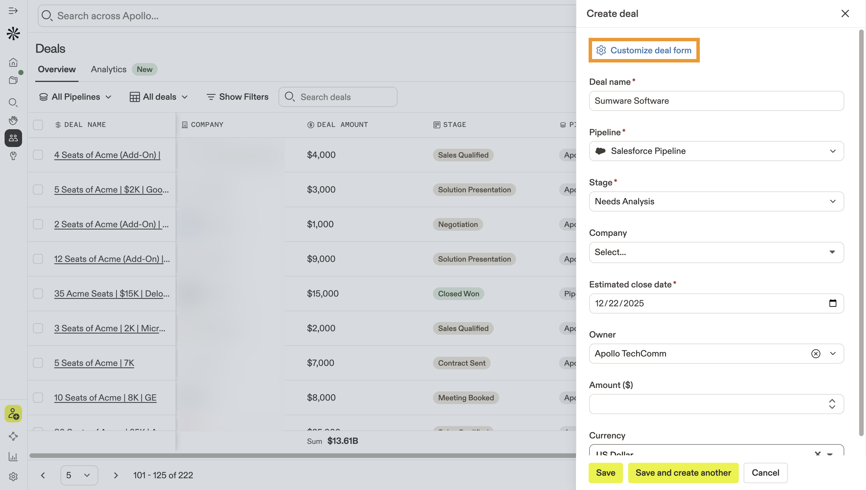This screenshot has height=490, width=866.
Task: Open the Settings gear in sidebar
Action: [x=13, y=477]
